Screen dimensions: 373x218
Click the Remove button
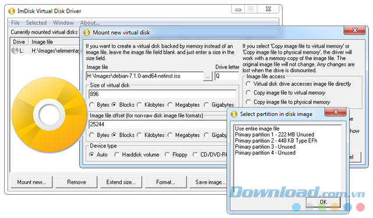tap(76, 182)
